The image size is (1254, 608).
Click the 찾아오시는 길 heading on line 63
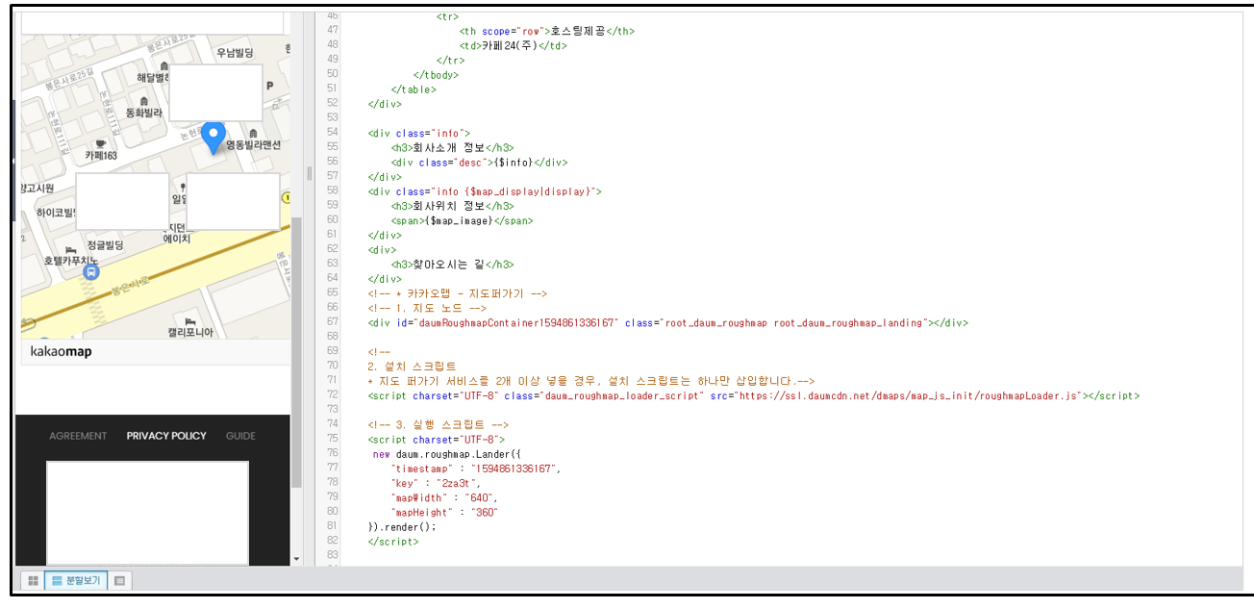(448, 265)
